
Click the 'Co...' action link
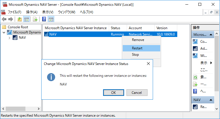[204, 42]
